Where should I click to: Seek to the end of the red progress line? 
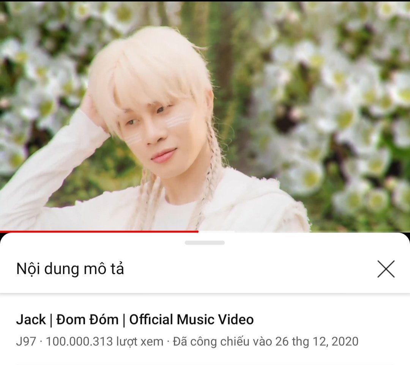(x=198, y=232)
